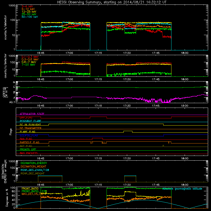Click the 0.8-7 MeV legend entry
The width and height of the screenshot is (211, 211).
click(x=29, y=62)
